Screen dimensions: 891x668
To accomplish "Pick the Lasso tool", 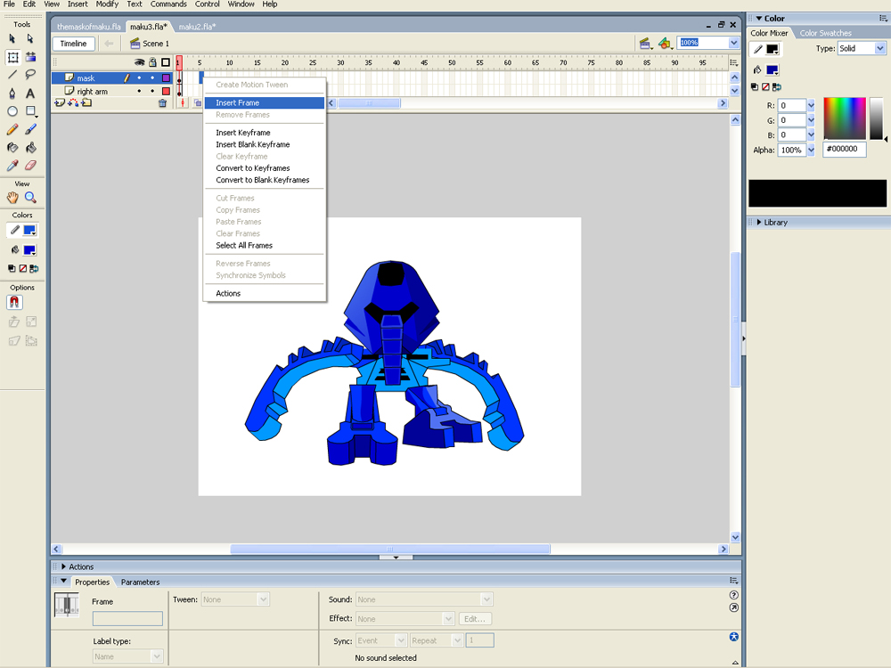I will (x=30, y=75).
